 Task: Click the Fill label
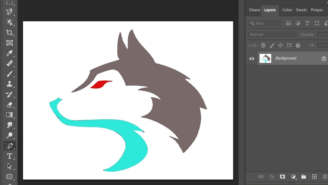click(312, 45)
